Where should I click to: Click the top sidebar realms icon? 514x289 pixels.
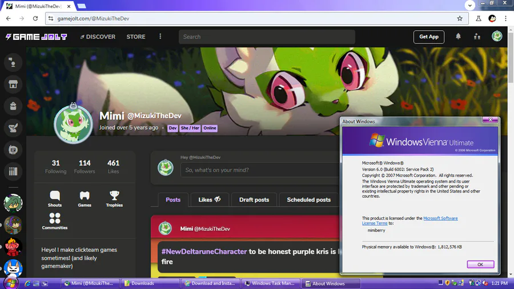coord(13,62)
